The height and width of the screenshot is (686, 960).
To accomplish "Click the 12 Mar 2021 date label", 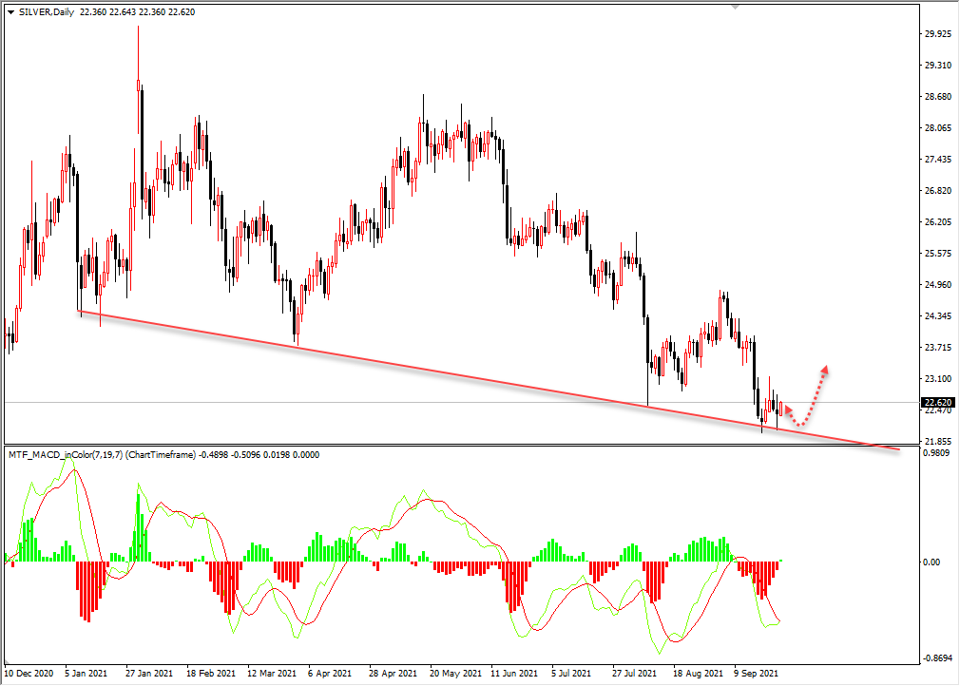I will tap(271, 673).
